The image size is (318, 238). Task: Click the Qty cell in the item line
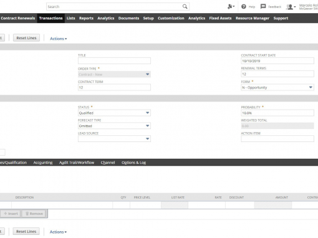122,205
